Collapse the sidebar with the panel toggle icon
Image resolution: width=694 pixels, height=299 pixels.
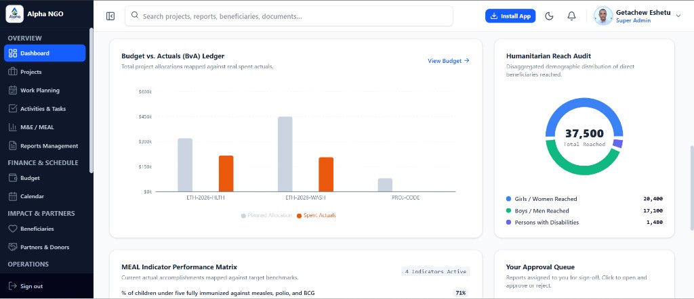[x=110, y=16]
